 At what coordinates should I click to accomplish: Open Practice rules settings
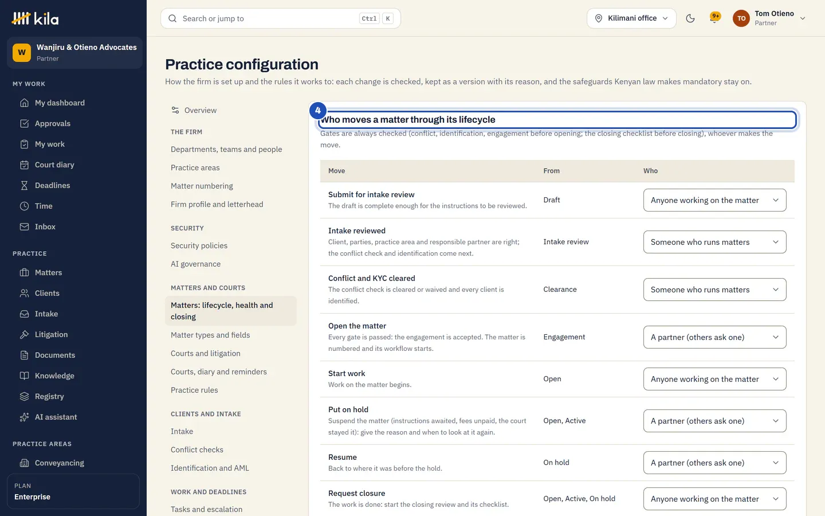click(x=231, y=390)
